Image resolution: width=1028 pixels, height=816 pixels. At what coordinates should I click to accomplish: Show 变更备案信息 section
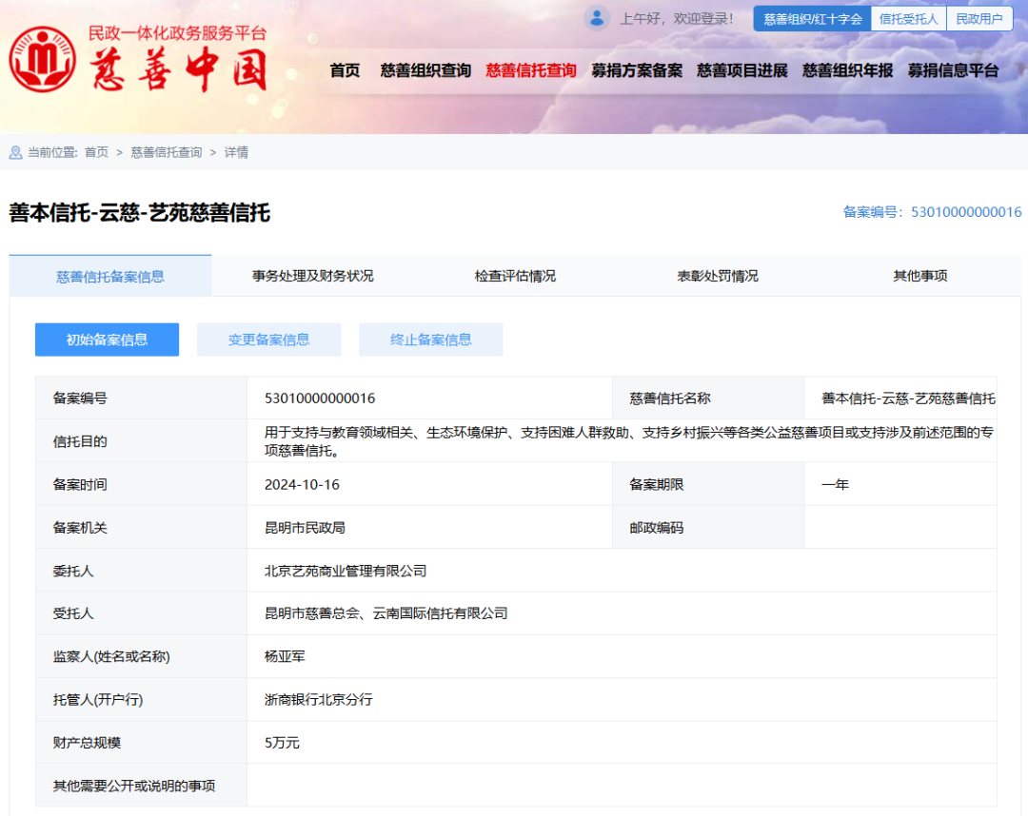(x=268, y=340)
